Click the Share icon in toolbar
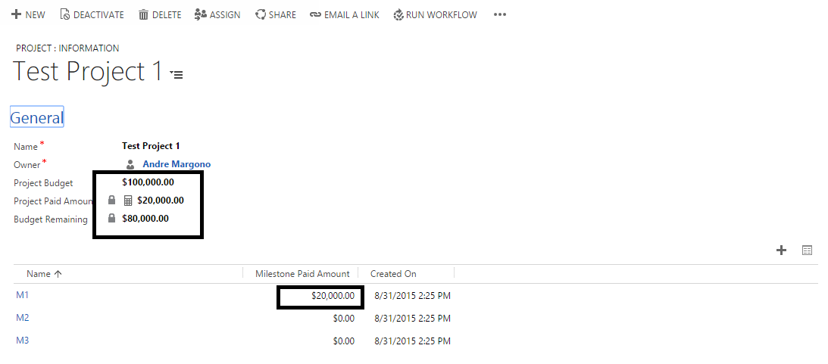The width and height of the screenshot is (828, 364). coord(261,14)
